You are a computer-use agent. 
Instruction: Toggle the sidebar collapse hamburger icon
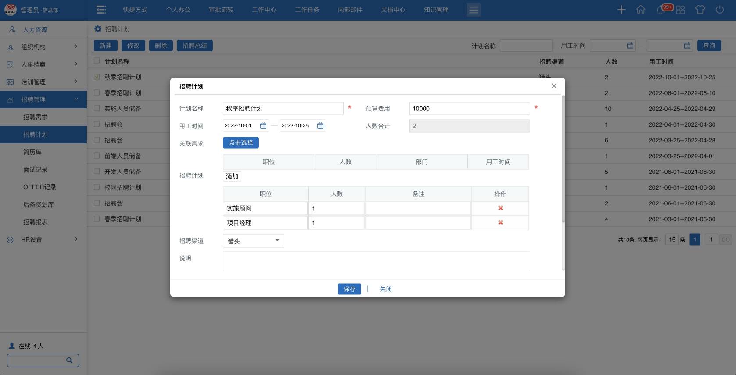click(x=101, y=10)
